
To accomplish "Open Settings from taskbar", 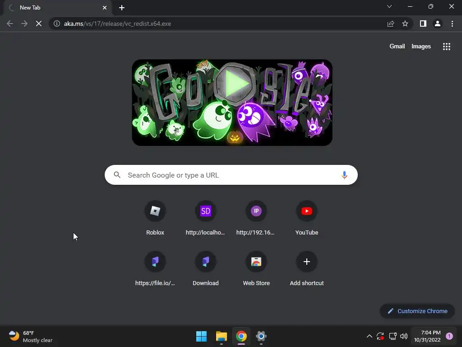I will click(x=261, y=336).
